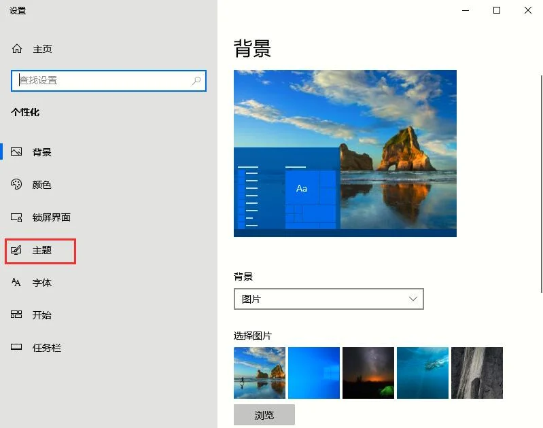Viewport: 543px width, 428px height.
Task: Click the dropdown chevron next to 图片
Action: 413,299
